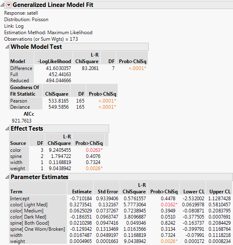The height and width of the screenshot is (245, 233).
Task: Select the color row in Effect Tests
Action: 15,150
